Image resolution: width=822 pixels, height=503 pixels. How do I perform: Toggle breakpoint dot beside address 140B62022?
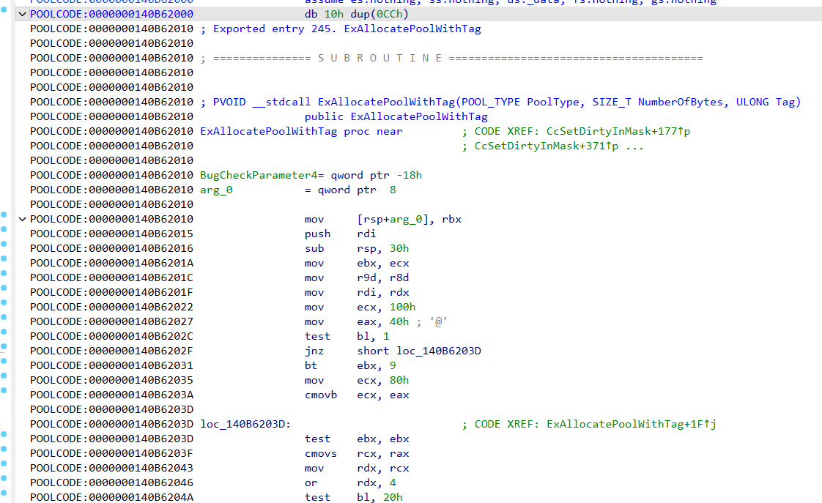click(4, 302)
